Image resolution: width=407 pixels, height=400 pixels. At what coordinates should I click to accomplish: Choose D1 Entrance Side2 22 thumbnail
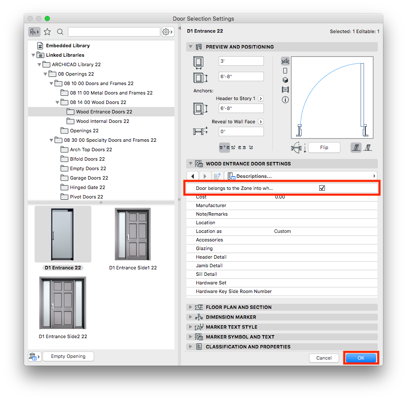coord(63,303)
